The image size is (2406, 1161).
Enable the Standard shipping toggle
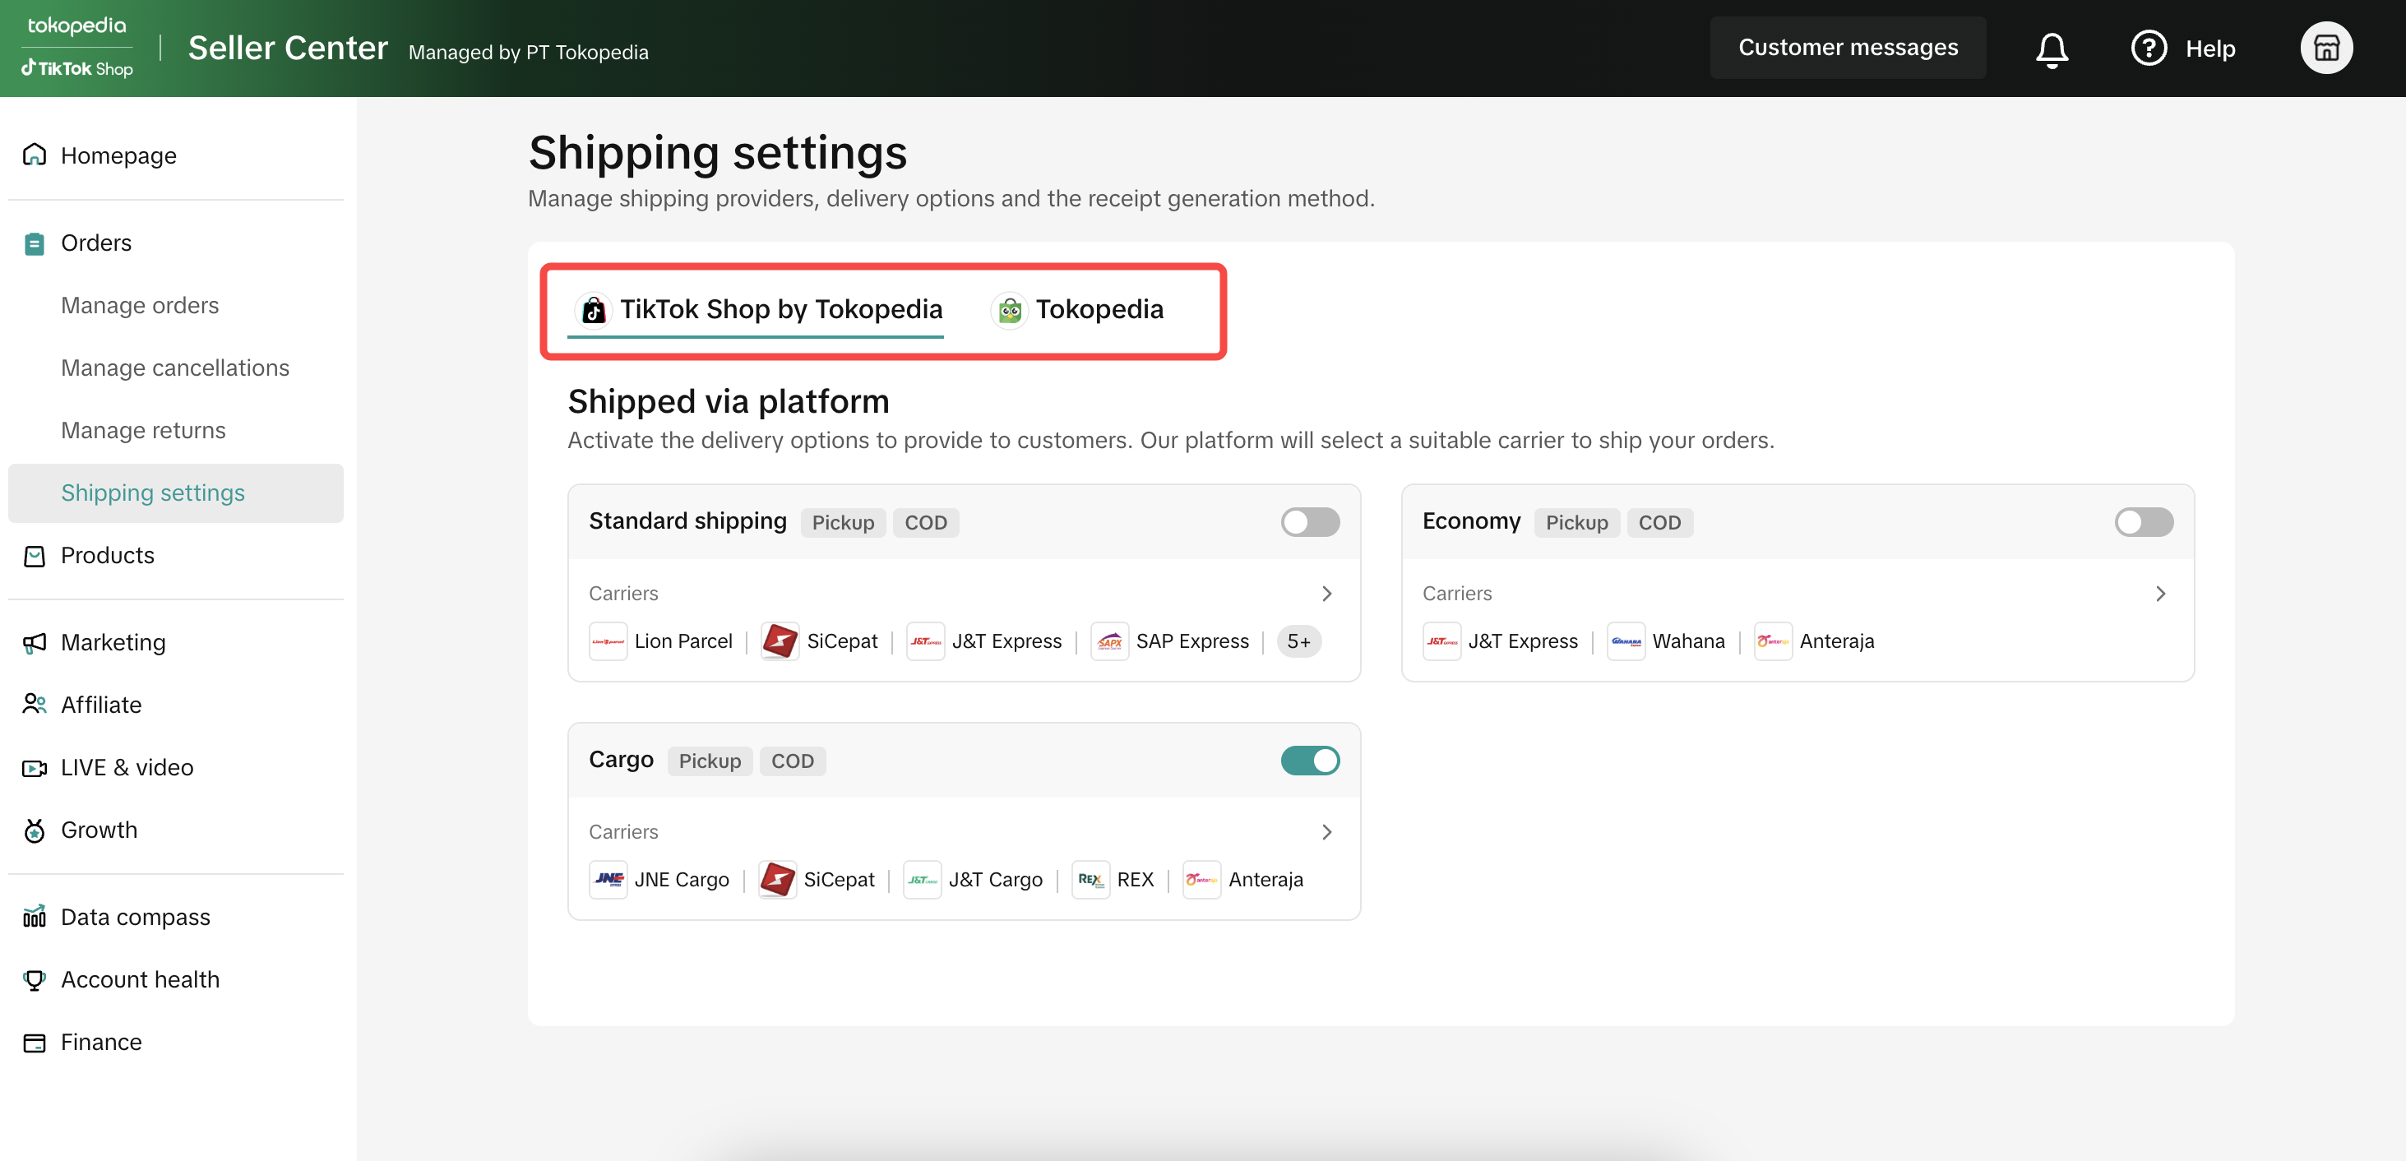(x=1309, y=522)
